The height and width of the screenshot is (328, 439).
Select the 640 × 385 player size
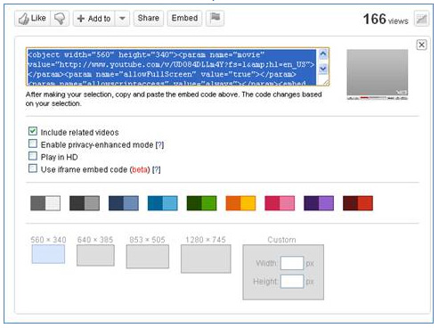[95, 255]
